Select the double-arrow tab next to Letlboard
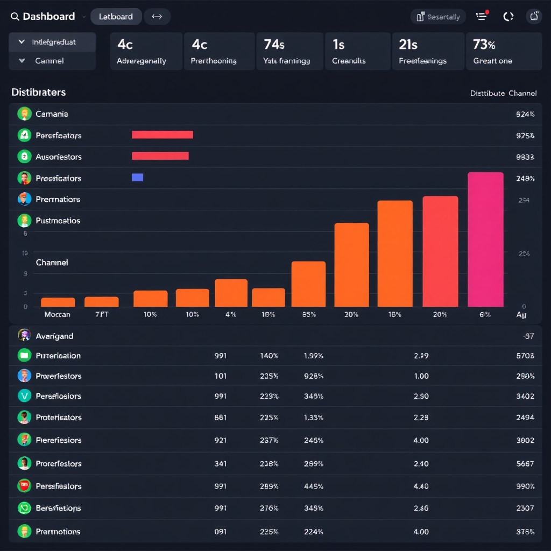 [157, 17]
